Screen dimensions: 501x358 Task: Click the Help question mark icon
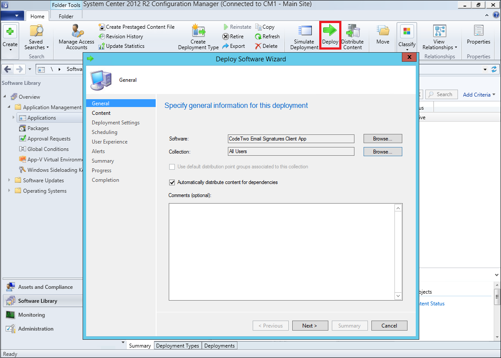[496, 15]
